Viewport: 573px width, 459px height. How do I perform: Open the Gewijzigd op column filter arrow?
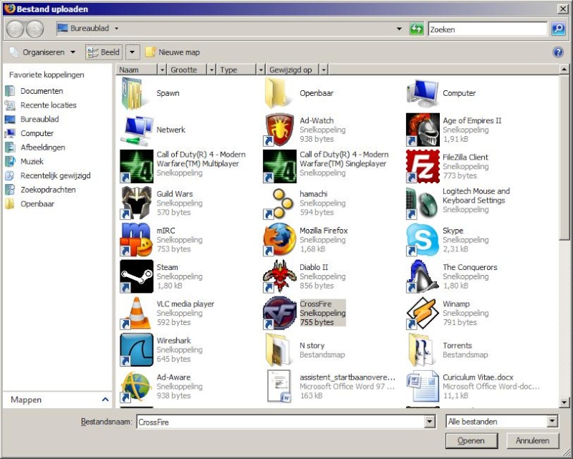click(324, 69)
